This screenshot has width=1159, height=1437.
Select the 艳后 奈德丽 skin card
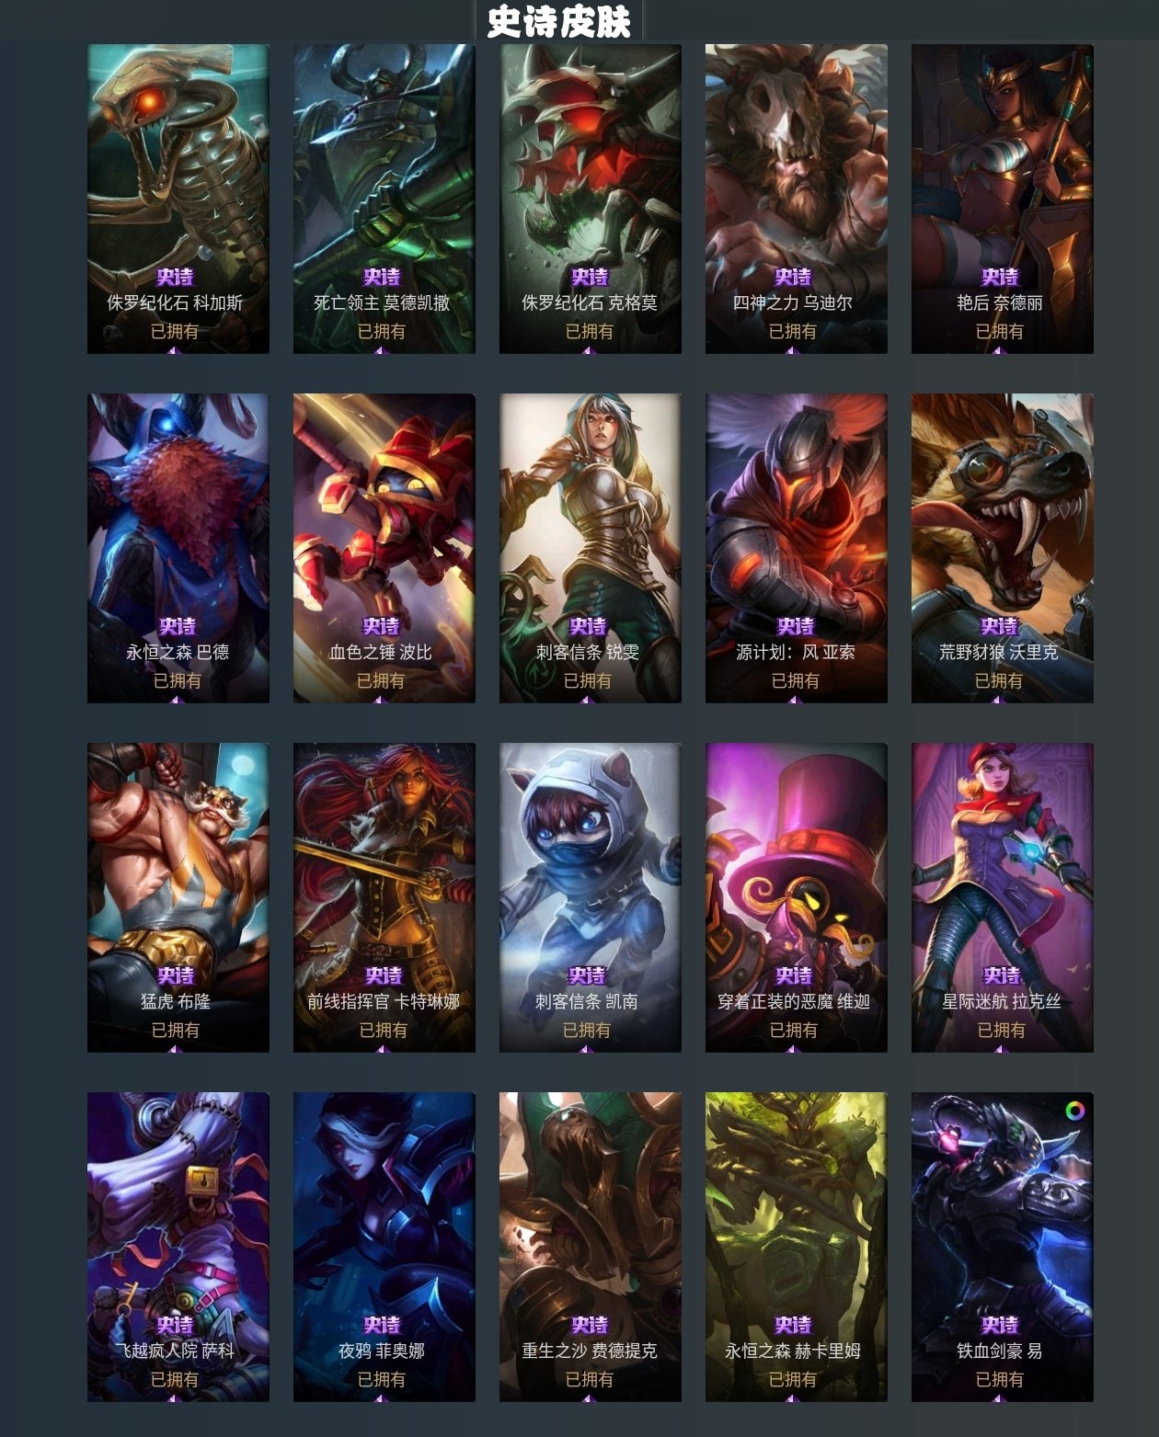coord(1003,199)
